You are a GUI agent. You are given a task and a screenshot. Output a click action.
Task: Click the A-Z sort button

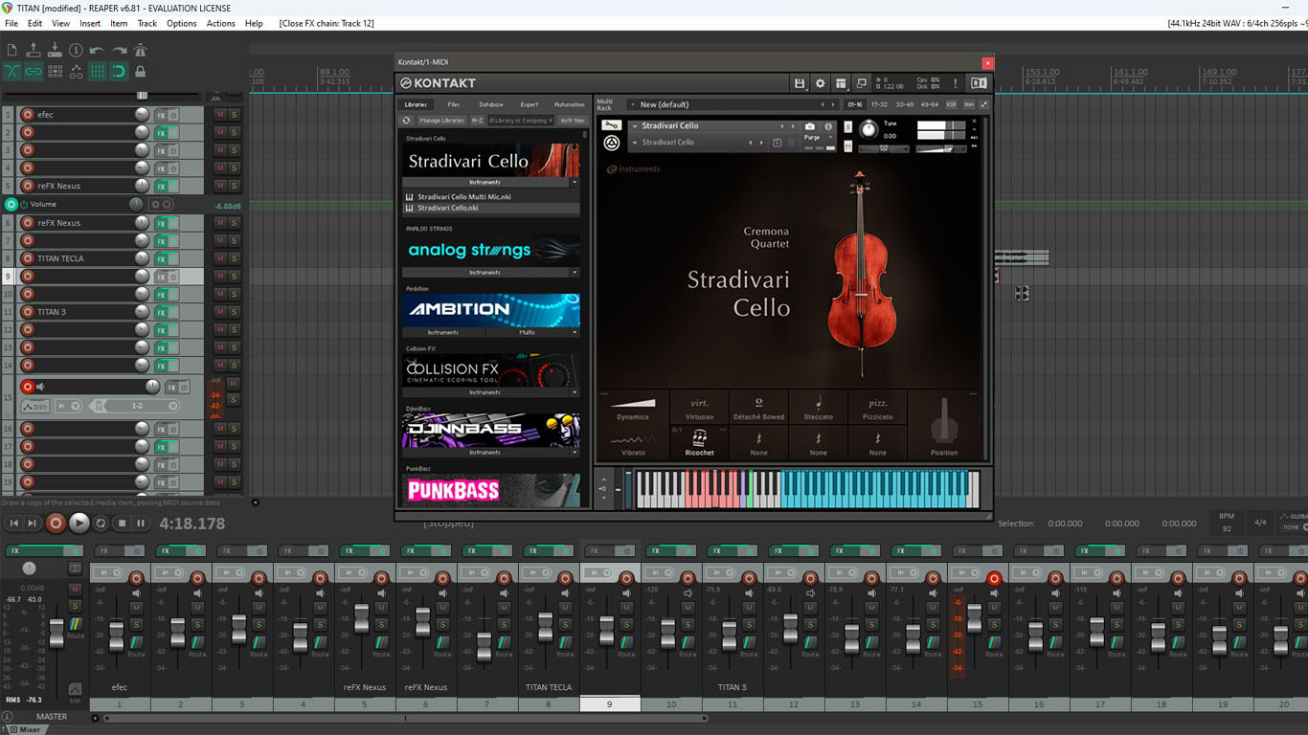[x=477, y=121]
